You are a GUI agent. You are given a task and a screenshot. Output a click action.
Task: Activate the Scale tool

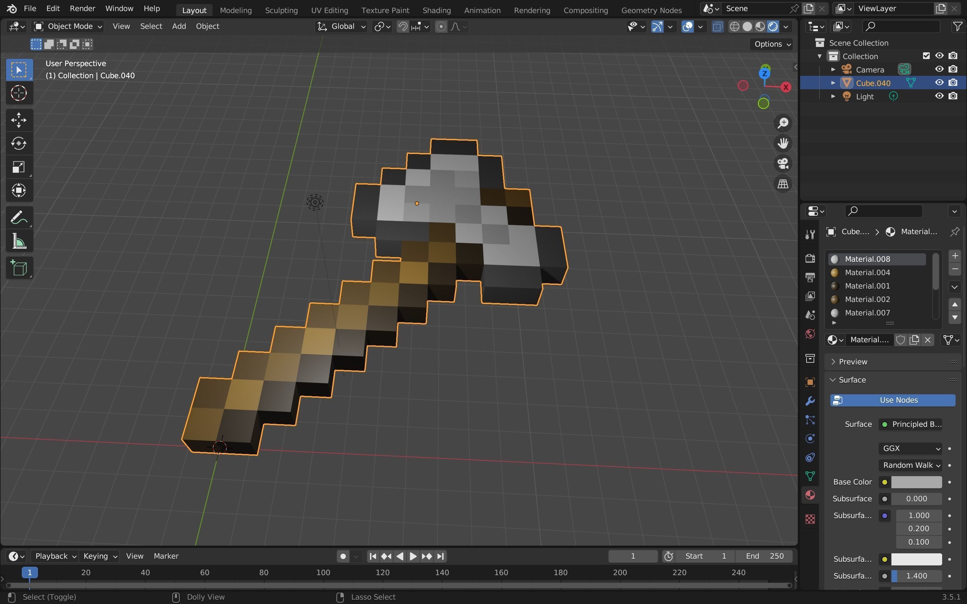click(x=19, y=167)
